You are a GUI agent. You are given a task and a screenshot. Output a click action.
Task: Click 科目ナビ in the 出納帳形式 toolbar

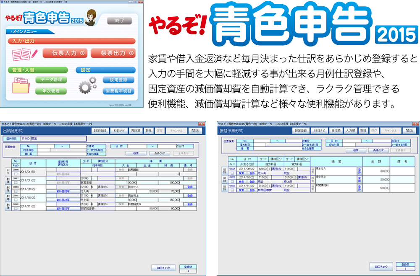(x=119, y=131)
